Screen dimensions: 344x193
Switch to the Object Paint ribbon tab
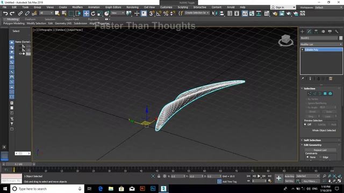tap(71, 19)
